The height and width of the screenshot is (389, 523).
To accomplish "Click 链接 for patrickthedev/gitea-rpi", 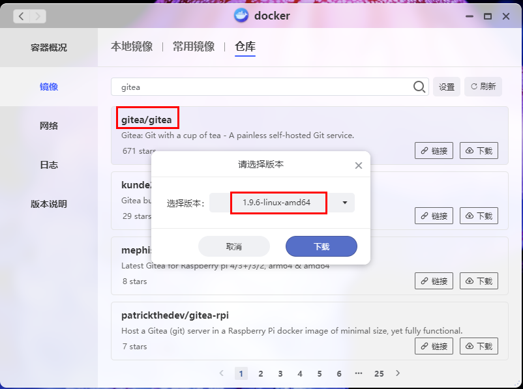I will [x=434, y=346].
